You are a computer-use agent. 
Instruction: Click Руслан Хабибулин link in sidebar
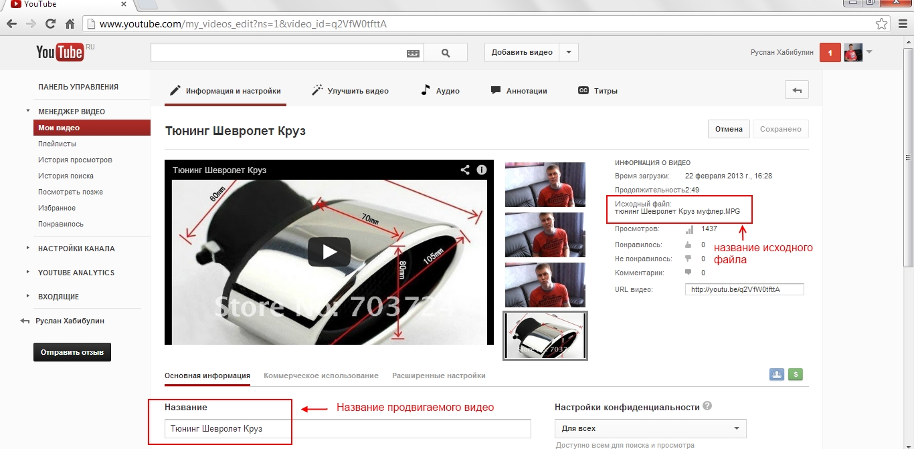tap(70, 321)
